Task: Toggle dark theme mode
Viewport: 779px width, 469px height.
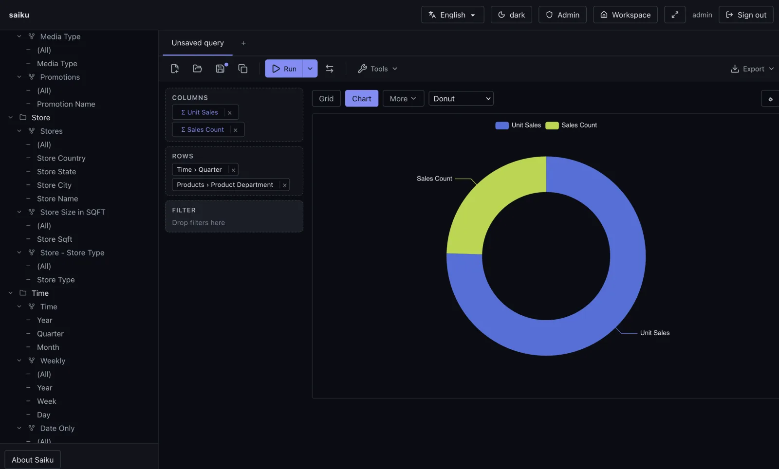Action: [x=511, y=15]
